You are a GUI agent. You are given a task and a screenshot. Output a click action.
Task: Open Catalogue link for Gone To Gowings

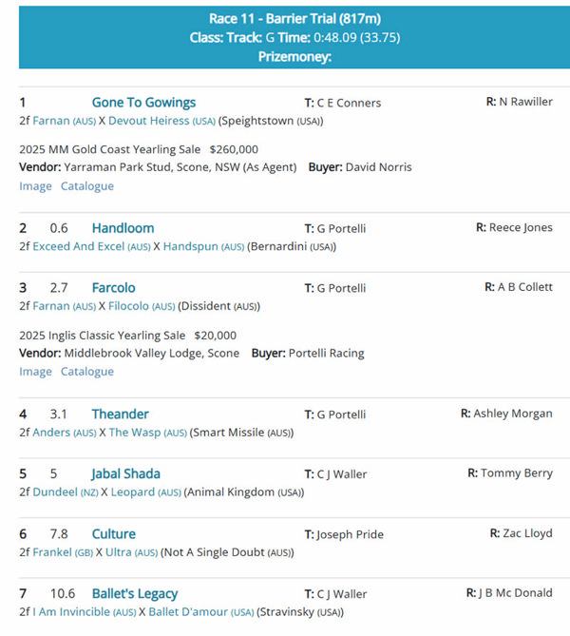click(87, 186)
